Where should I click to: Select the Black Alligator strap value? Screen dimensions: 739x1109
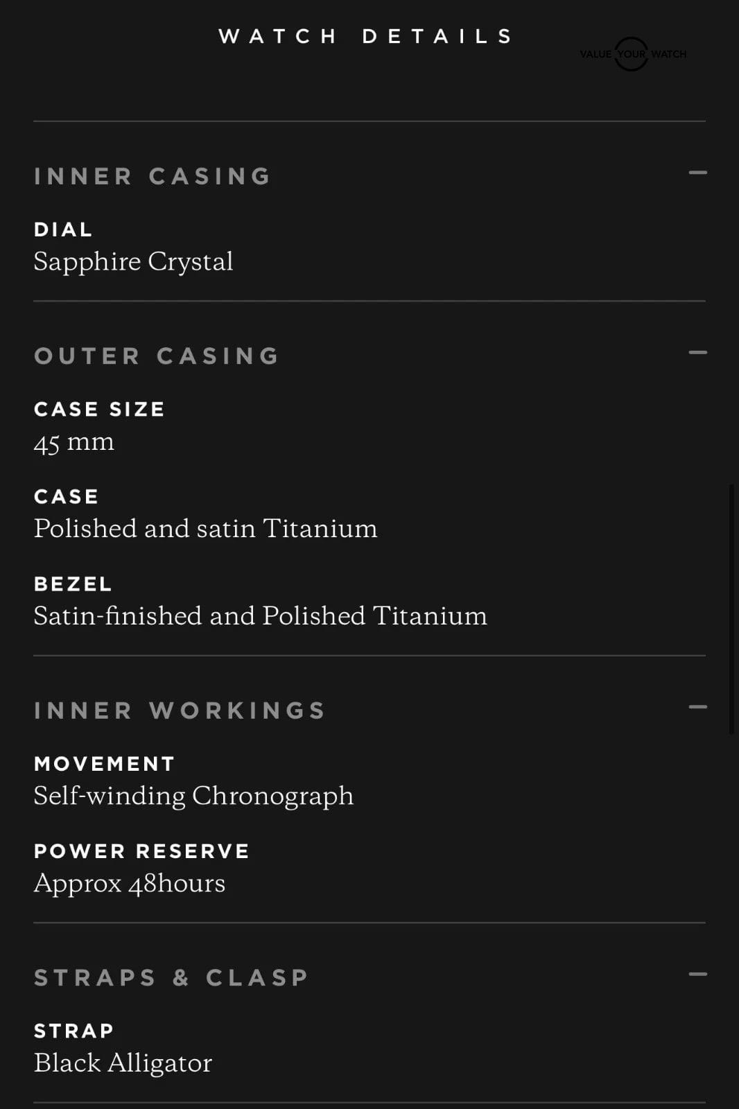click(123, 1063)
